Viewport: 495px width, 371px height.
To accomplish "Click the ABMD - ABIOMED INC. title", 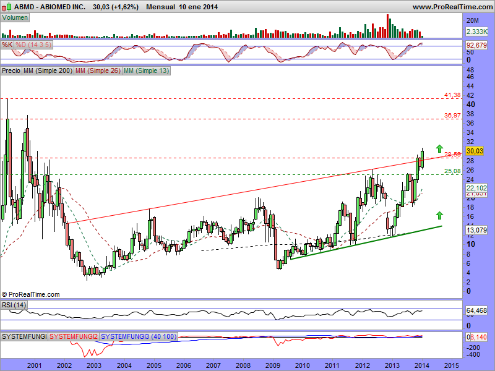I will click(x=49, y=7).
